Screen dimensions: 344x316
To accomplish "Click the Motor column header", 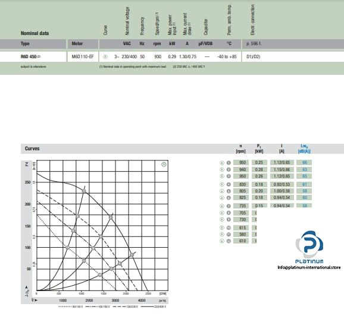I will click(77, 43).
